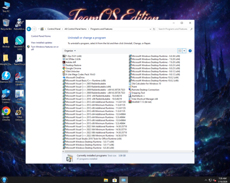Image resolution: width=230 pixels, height=183 pixels.
Task: Open view options dropdown arrow
Action: pos(184,51)
